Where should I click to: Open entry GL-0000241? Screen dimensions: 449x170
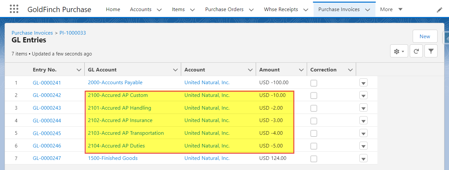pos(47,83)
